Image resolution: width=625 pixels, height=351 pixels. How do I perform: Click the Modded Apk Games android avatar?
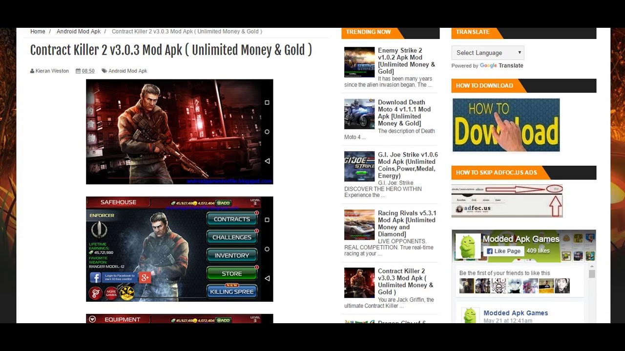pos(468,246)
